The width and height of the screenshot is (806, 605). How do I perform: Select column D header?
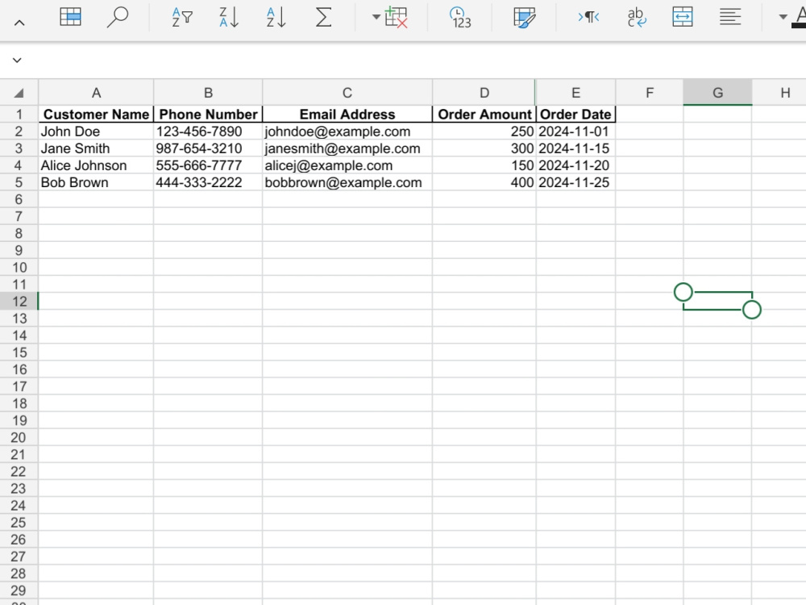point(484,93)
